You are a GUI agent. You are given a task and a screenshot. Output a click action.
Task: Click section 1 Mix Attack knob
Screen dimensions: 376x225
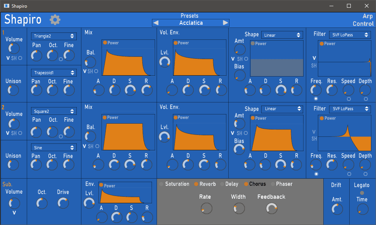(99, 90)
